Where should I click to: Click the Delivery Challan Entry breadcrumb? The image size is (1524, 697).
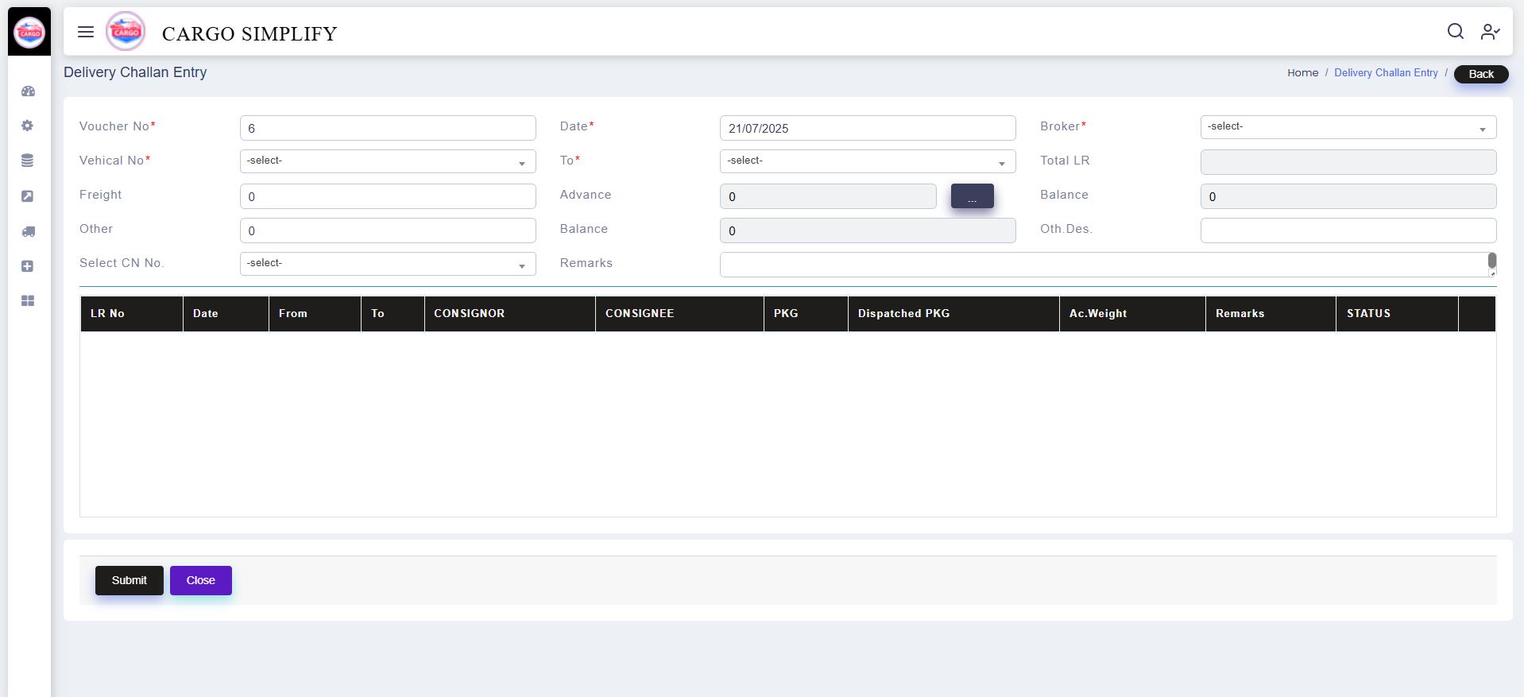pos(1386,73)
